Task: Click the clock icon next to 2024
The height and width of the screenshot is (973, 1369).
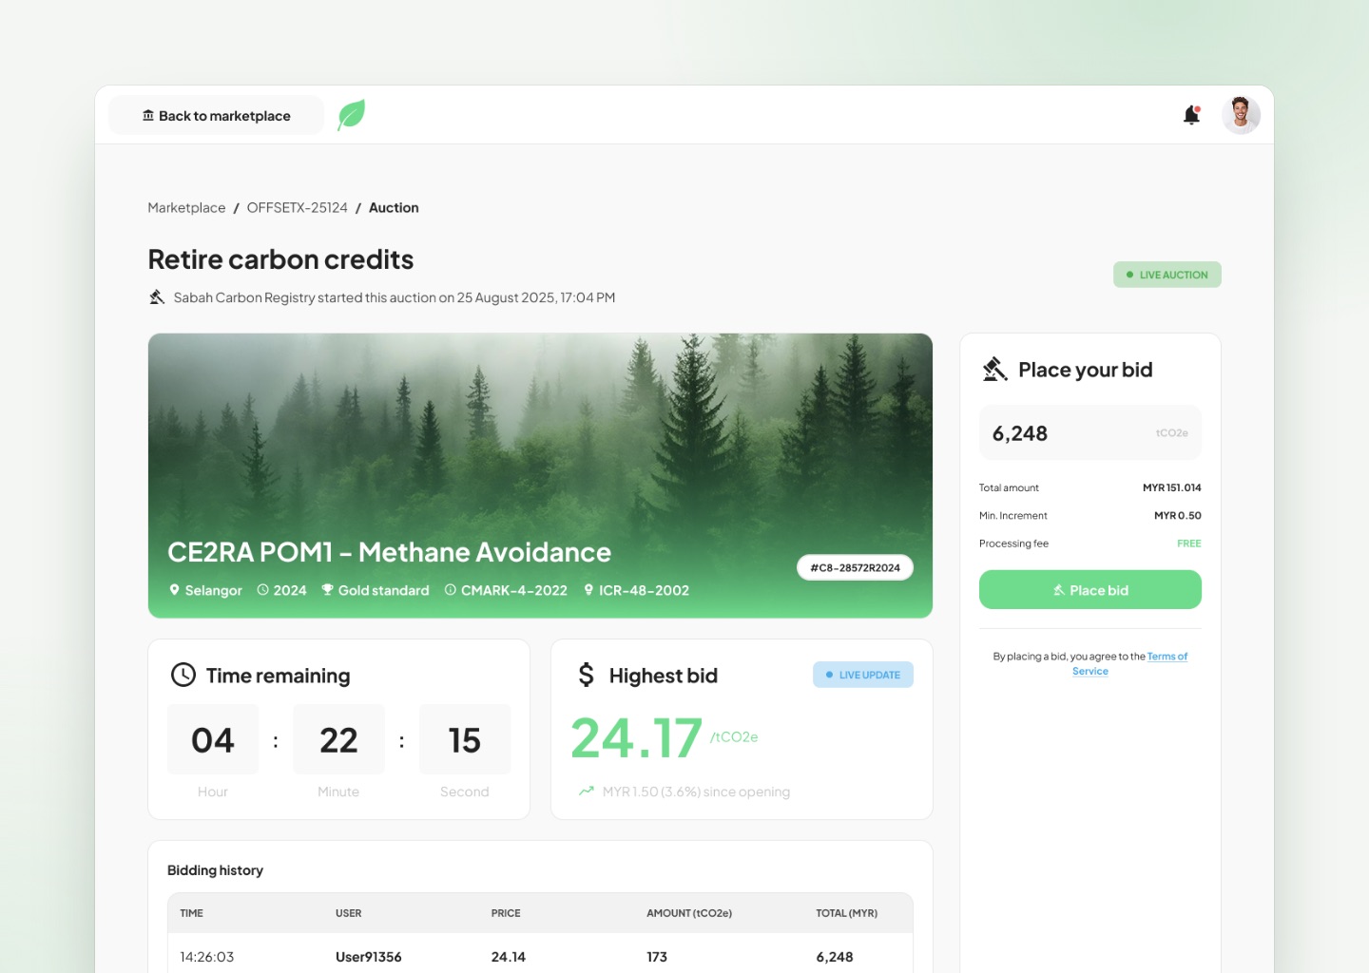Action: (x=263, y=590)
